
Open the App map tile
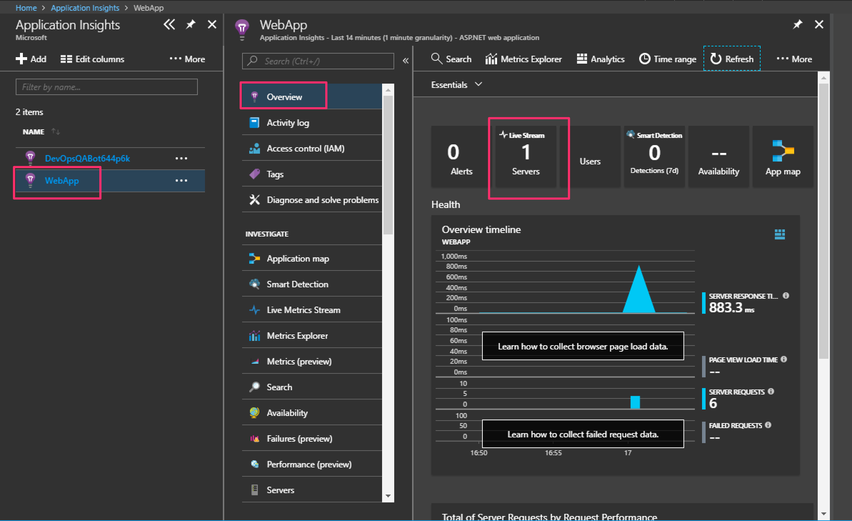coord(783,157)
